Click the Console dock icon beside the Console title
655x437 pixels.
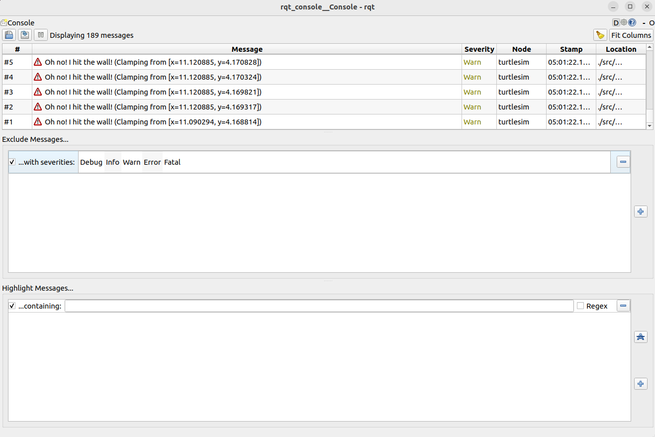click(x=3, y=22)
